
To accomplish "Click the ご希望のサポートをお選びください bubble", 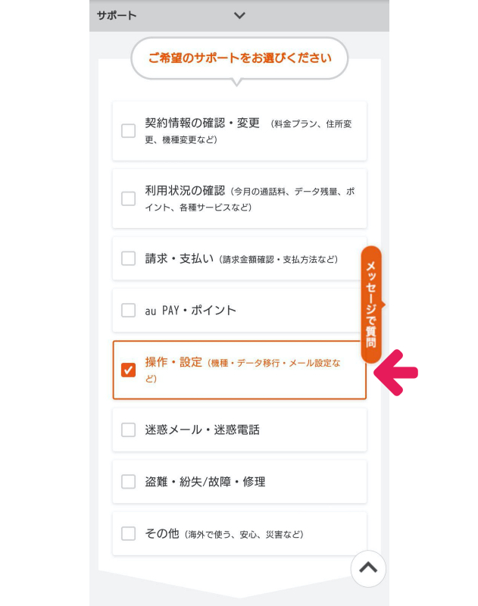I will click(x=239, y=58).
